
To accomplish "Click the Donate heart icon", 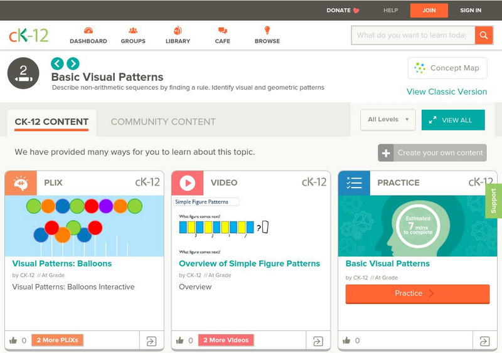I will (x=356, y=11).
